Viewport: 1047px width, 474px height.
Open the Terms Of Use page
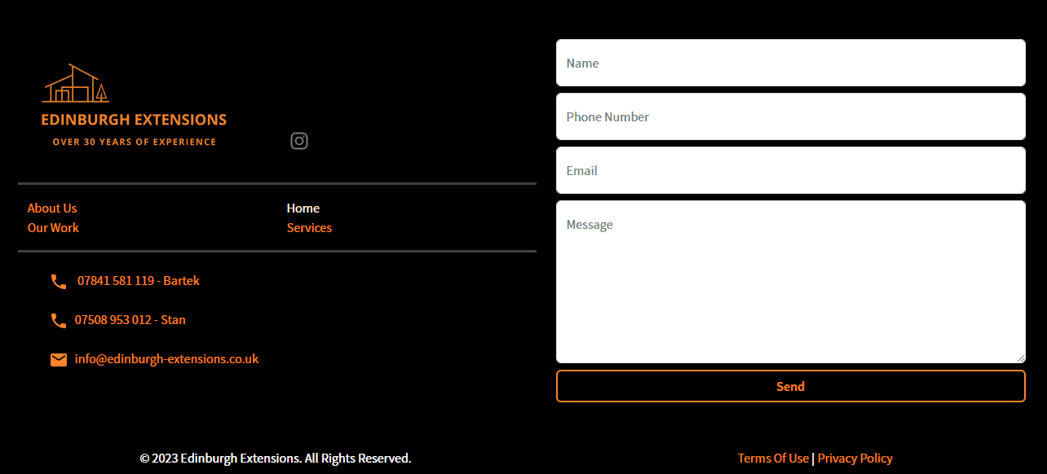coord(772,458)
